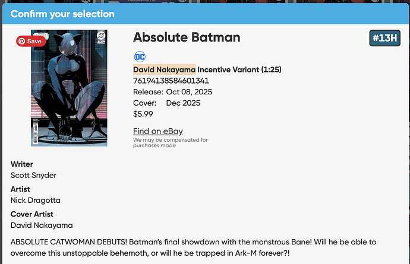Click the Cover Artist label
This screenshot has width=410, height=264.
(x=32, y=214)
